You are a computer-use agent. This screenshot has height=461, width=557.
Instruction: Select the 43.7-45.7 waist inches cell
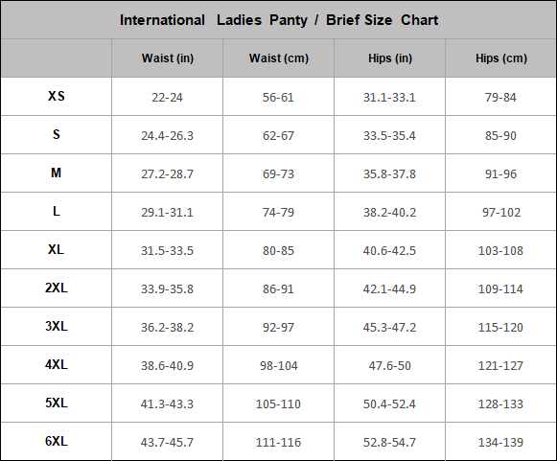[x=168, y=443]
